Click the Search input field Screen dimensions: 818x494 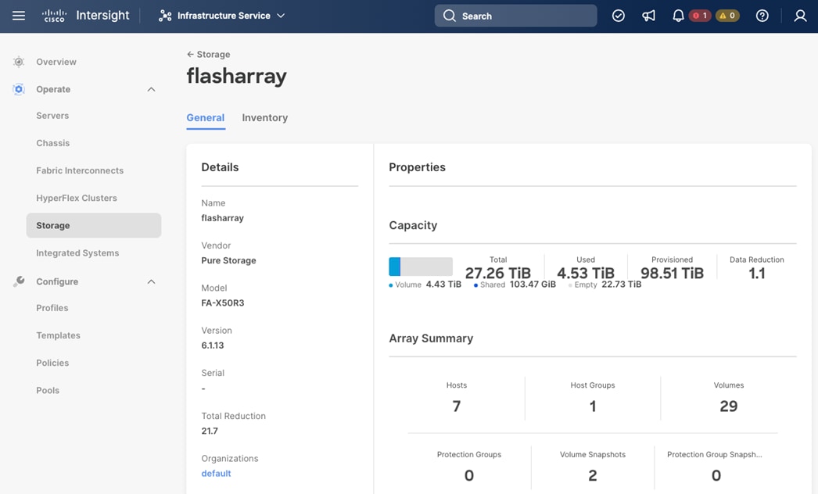tap(516, 16)
